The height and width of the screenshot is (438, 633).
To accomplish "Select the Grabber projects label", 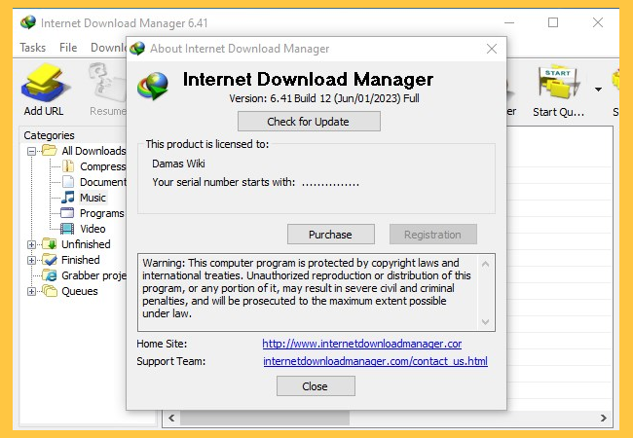I will click(93, 275).
